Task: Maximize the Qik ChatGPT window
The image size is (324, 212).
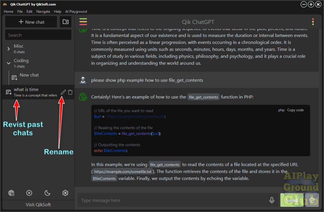Action: tap(311, 4)
